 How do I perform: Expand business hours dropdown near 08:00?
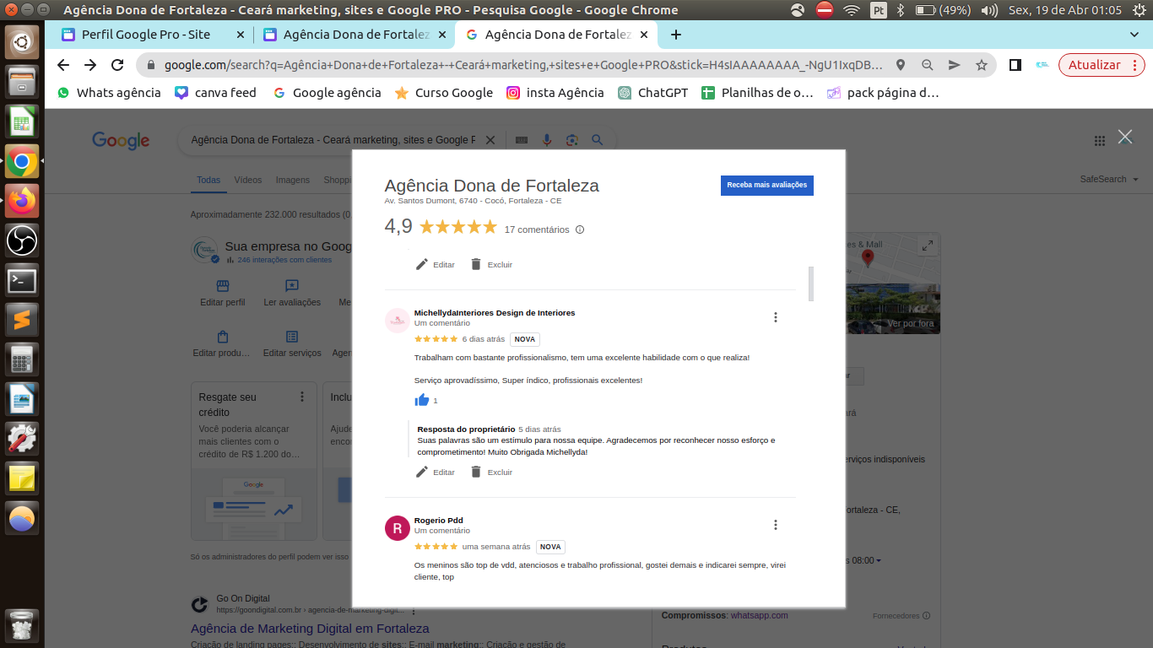tap(878, 560)
